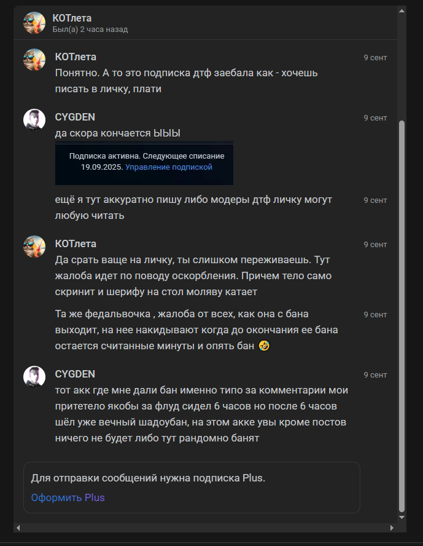Open CYGDEN's avatar beside "тот акк где" message
This screenshot has height=546, width=423.
point(34,377)
